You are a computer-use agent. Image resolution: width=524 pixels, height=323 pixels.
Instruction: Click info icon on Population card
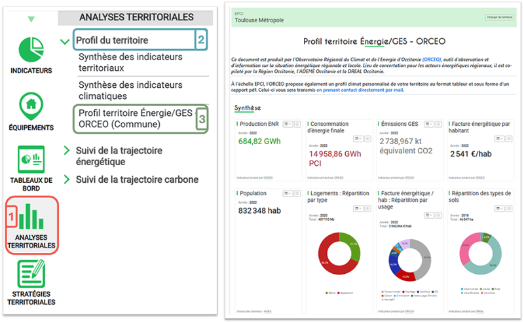pos(297,193)
